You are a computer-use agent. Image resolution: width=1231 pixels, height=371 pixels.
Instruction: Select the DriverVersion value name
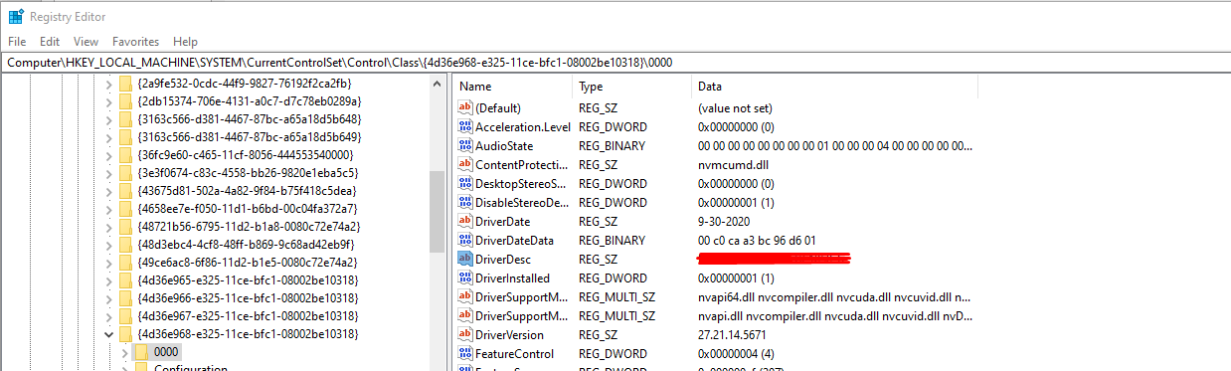tap(509, 334)
